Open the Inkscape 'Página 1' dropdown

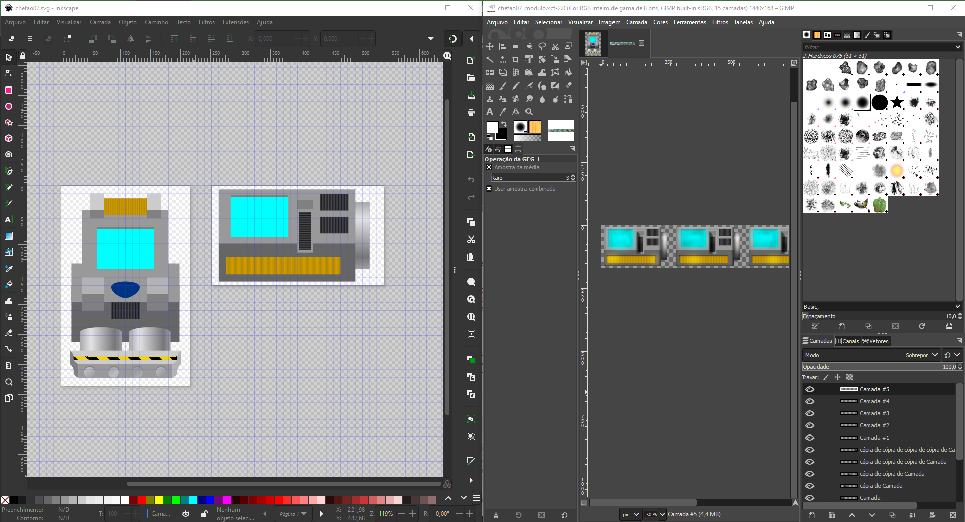tap(293, 514)
